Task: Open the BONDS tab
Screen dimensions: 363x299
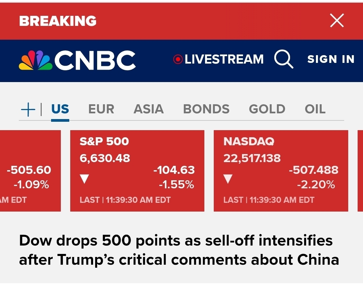Action: 206,109
